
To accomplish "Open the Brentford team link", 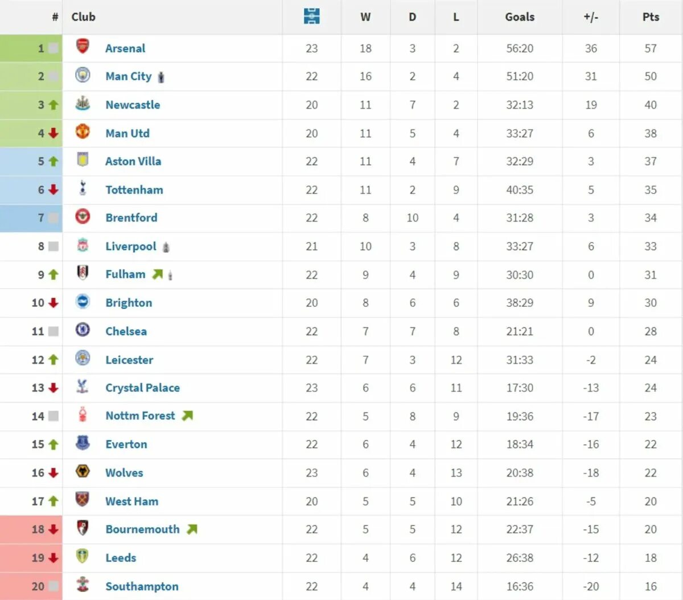I will (131, 218).
